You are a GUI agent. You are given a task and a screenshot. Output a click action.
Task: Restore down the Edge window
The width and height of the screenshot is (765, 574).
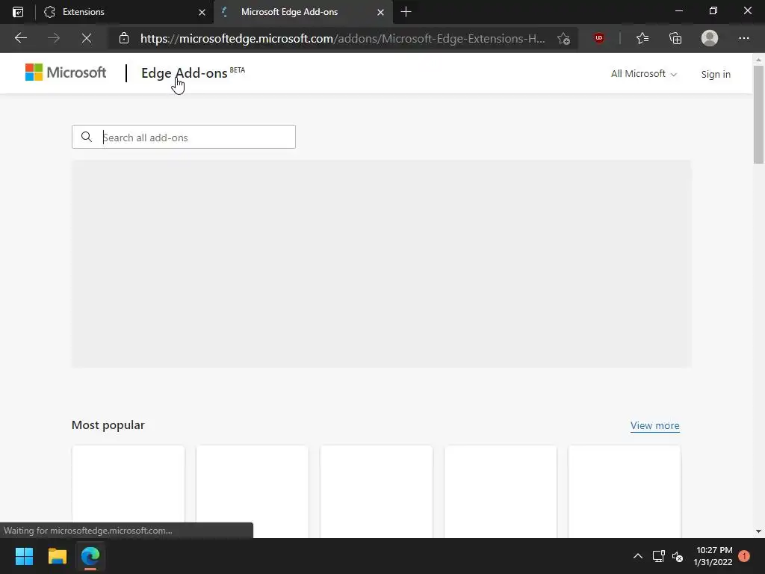click(713, 10)
